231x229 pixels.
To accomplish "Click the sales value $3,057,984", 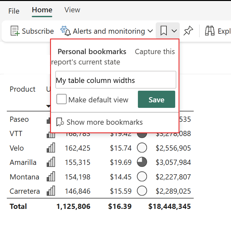I will [173, 163].
